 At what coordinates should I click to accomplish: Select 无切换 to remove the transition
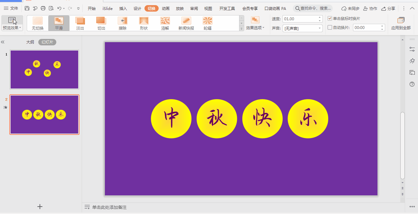[x=37, y=23]
